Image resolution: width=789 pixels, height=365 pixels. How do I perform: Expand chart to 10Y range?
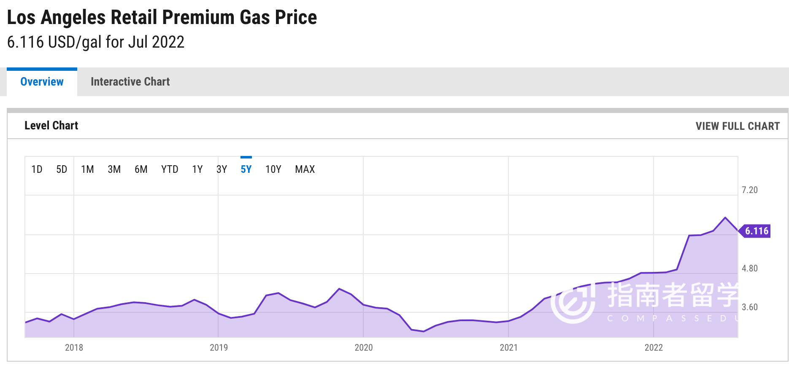click(x=273, y=169)
